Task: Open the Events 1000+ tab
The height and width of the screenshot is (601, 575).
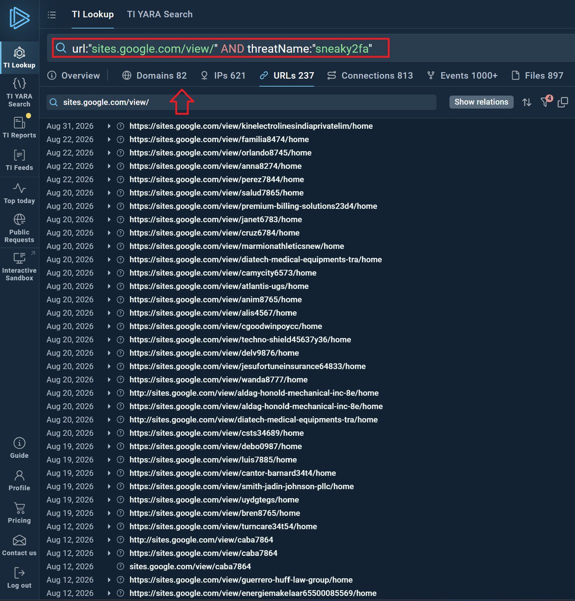Action: 462,76
